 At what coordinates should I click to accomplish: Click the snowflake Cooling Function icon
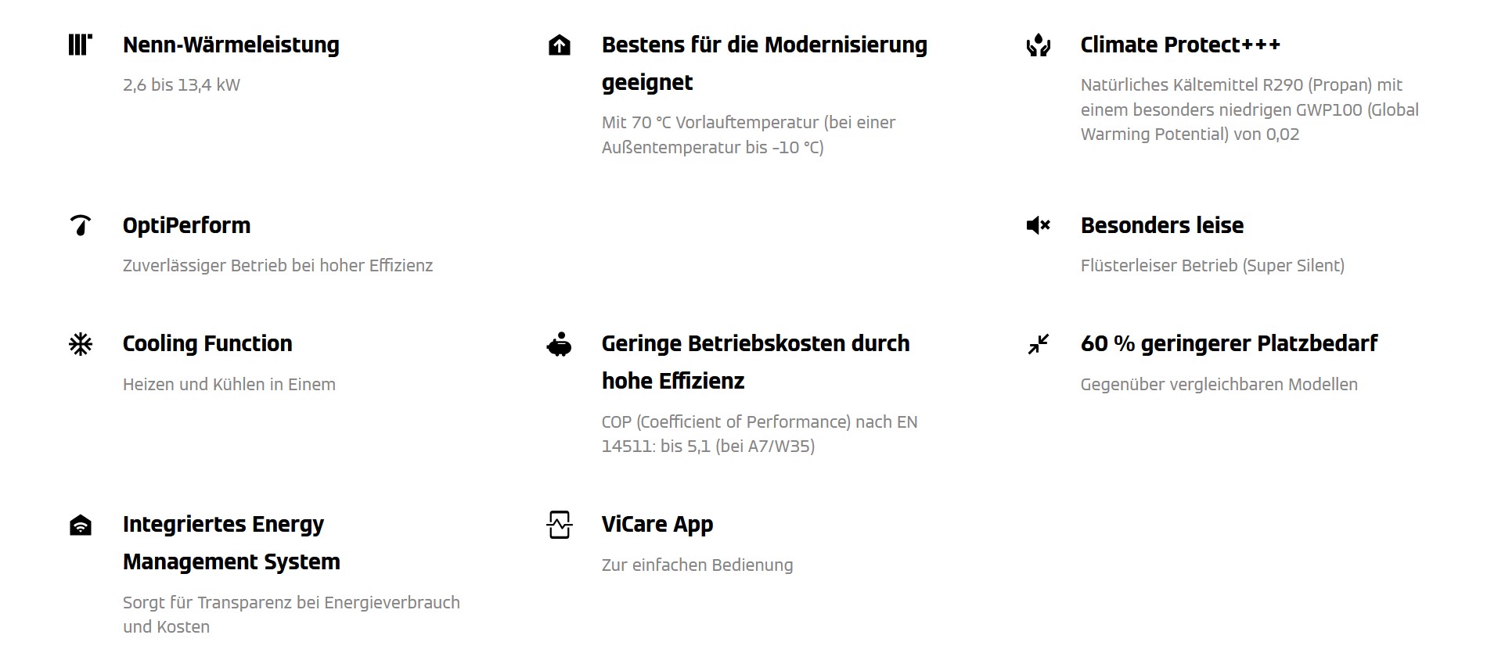click(x=81, y=344)
